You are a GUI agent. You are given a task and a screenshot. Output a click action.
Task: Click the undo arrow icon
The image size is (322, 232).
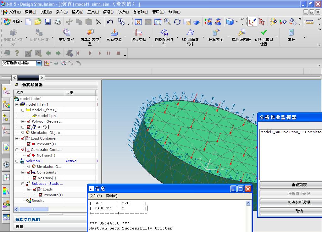[x=110, y=22]
